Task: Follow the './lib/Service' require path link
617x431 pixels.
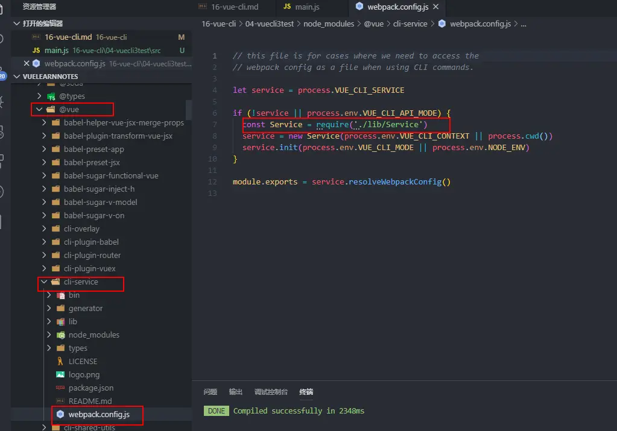Action: [x=389, y=125]
